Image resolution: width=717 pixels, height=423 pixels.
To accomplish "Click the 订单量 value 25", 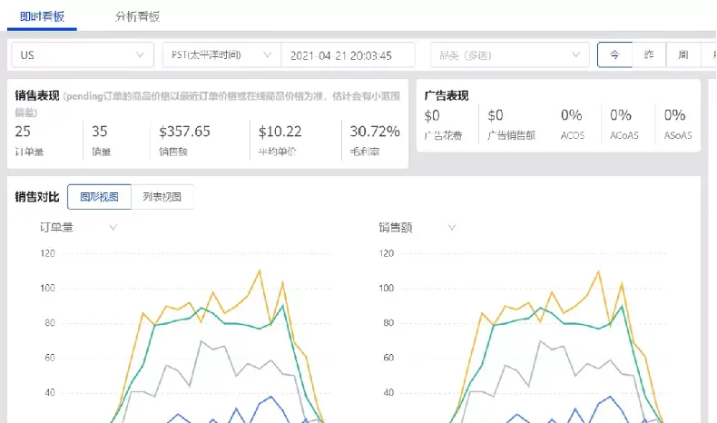I will coord(23,132).
